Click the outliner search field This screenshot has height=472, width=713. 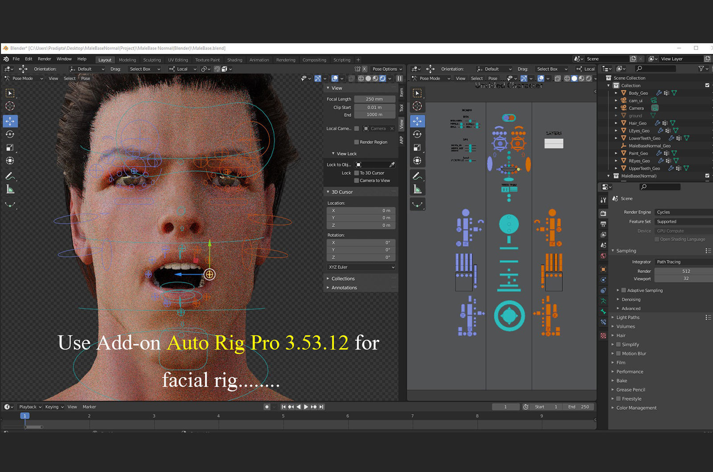(656, 69)
